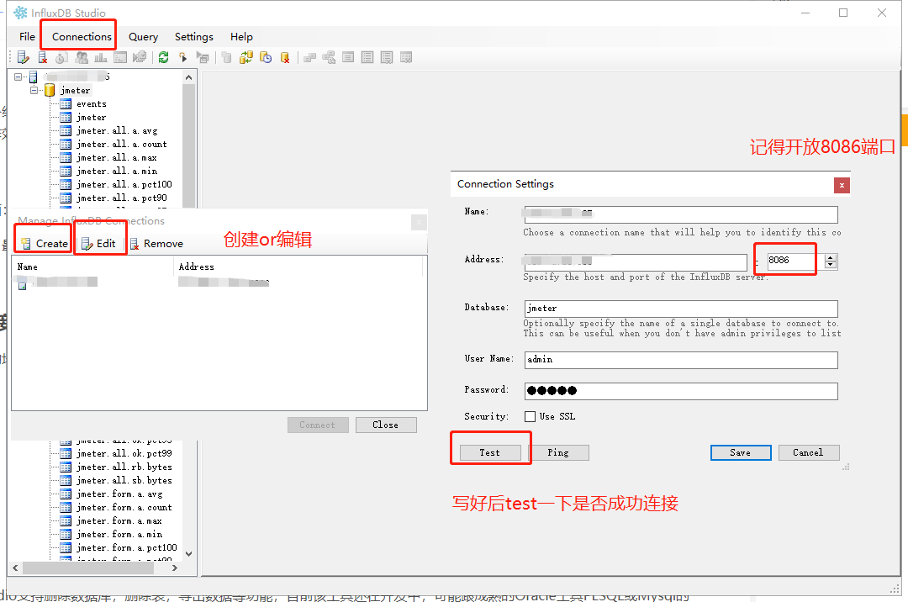Click the run query spark icon
908x602 pixels.
click(x=182, y=56)
